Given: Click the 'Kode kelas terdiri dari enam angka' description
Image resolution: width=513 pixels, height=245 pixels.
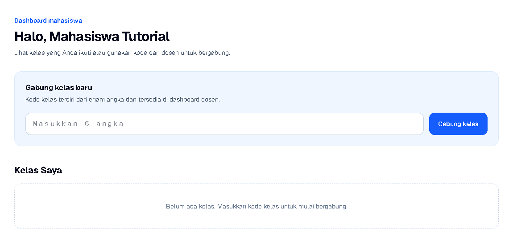Looking at the screenshot, I should pyautogui.click(x=123, y=99).
